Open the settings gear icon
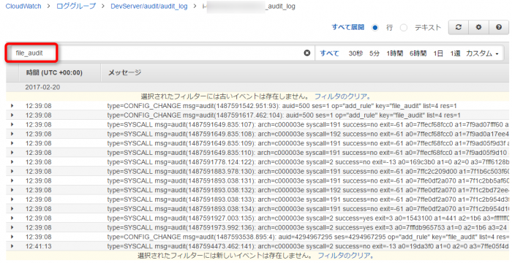 (478, 28)
